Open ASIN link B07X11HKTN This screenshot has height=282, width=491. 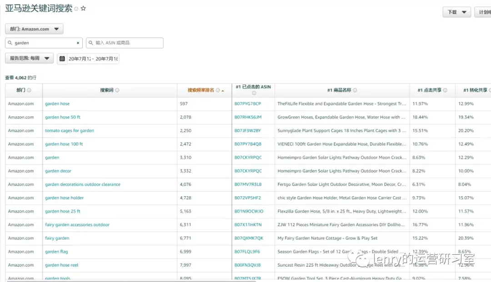248,224
